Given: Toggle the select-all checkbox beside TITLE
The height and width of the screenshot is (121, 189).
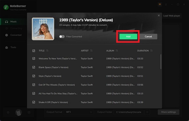Looking at the screenshot, I should pyautogui.click(x=34, y=51).
